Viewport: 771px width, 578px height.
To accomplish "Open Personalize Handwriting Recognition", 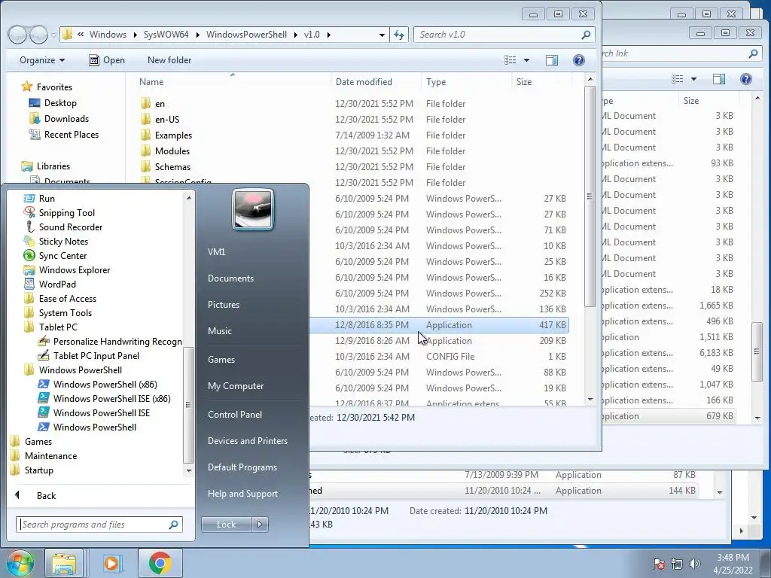I will point(117,342).
